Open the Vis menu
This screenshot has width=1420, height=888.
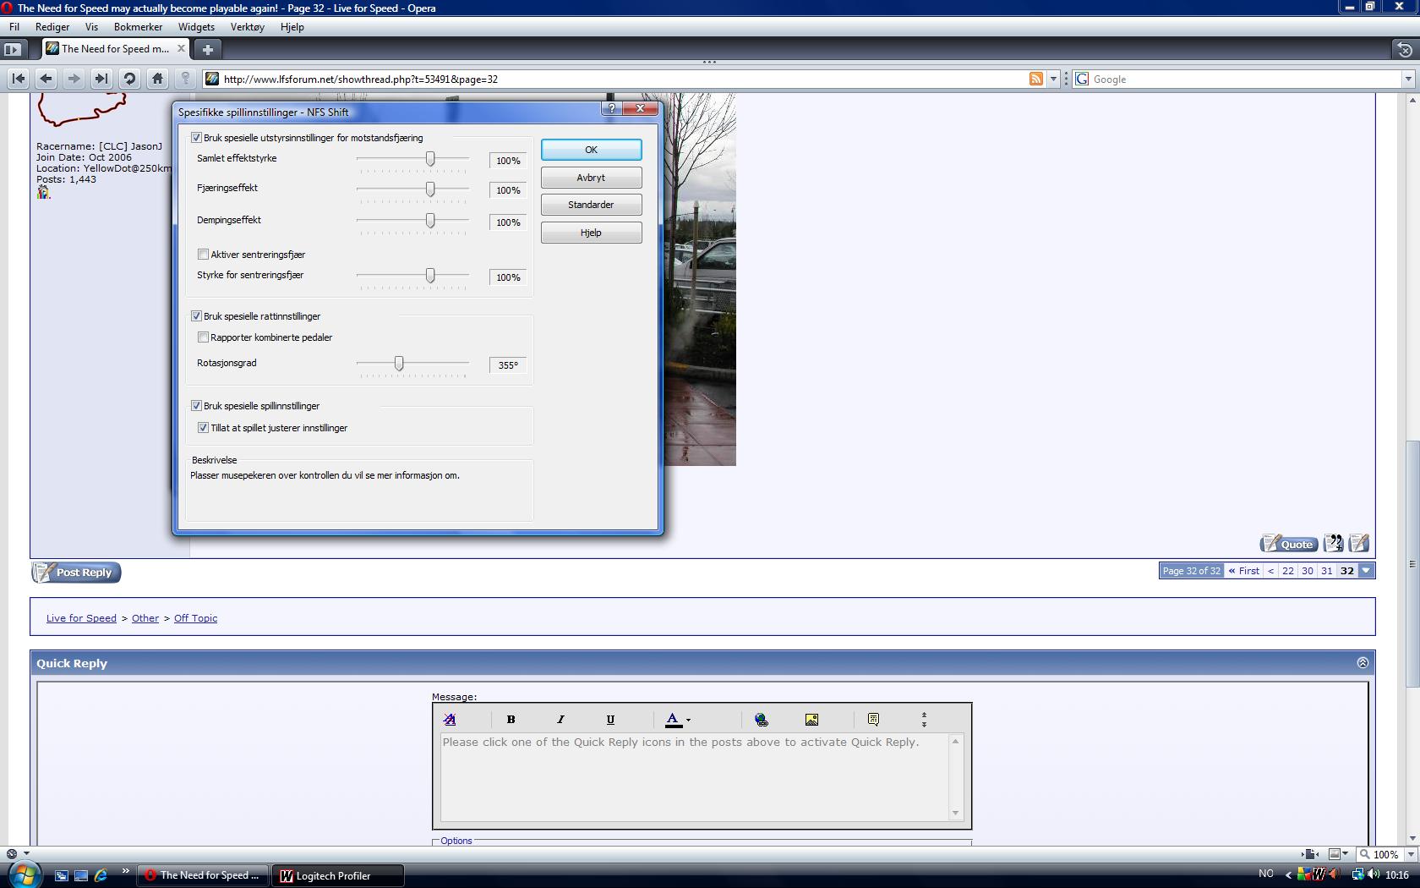click(x=91, y=27)
